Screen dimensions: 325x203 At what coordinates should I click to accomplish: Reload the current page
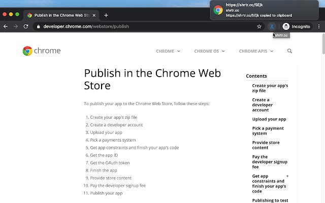[26, 26]
